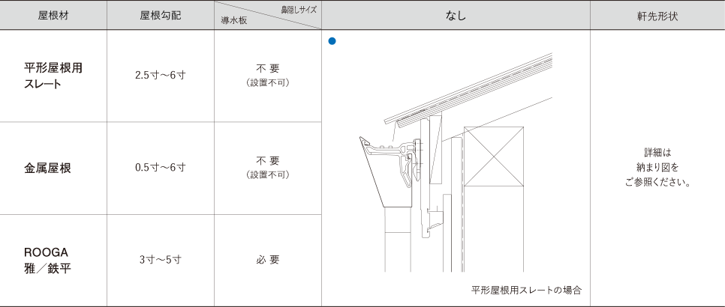
Task: Click the 鼻隠しサイズ label in the header
Action: pos(299,9)
